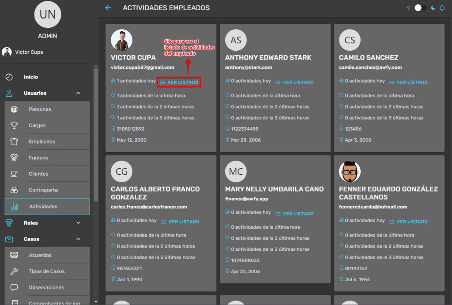This screenshot has width=452, height=305.
Task: Click the Tipos de Casos wrench icon
Action: click(14, 271)
